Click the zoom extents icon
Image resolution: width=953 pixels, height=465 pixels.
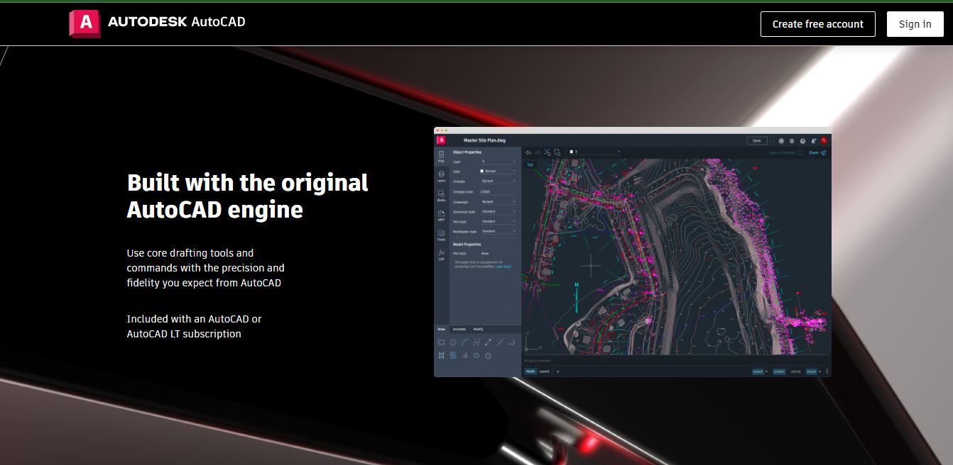point(548,152)
